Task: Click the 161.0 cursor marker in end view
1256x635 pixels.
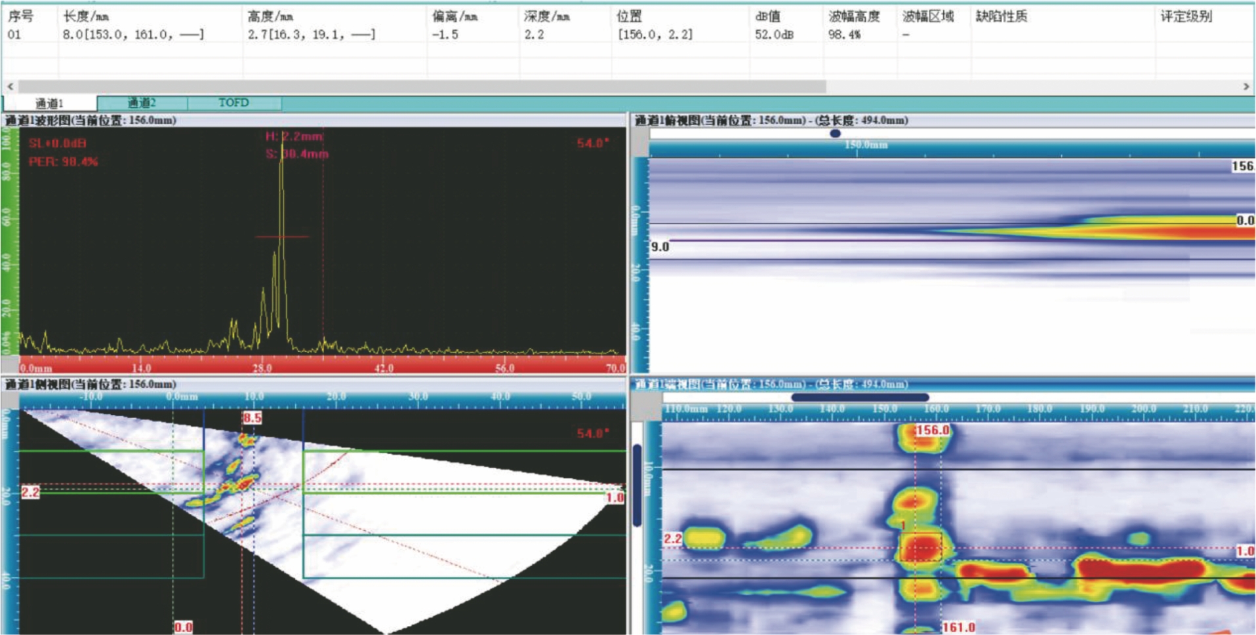Action: [958, 627]
